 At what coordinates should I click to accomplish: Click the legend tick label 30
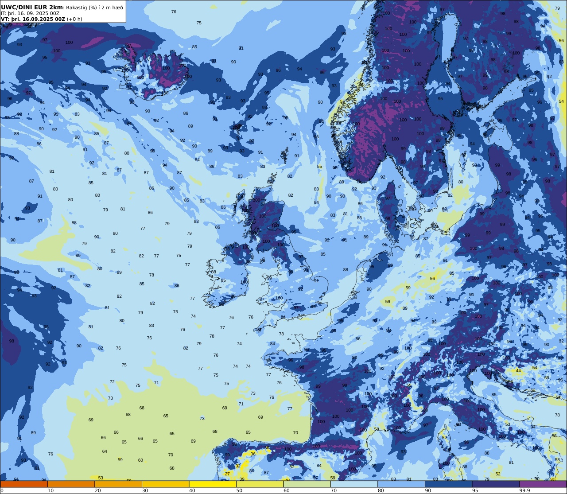click(x=145, y=490)
